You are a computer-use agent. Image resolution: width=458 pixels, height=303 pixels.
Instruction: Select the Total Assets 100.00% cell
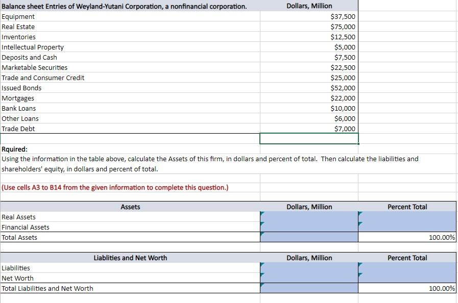pos(407,237)
